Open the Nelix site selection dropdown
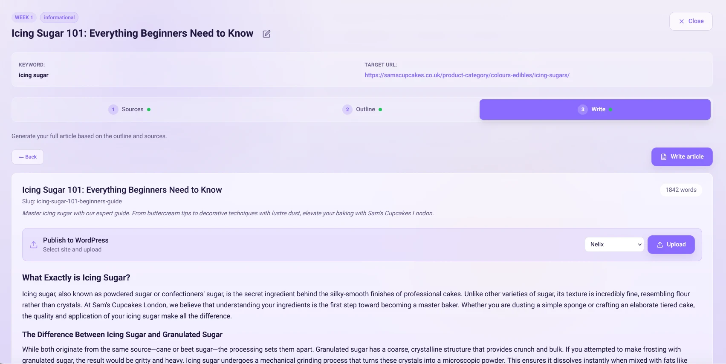This screenshot has height=364, width=726. point(614,244)
